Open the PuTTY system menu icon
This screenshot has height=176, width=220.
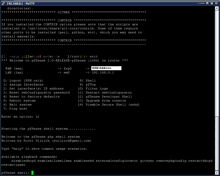pos(3,3)
